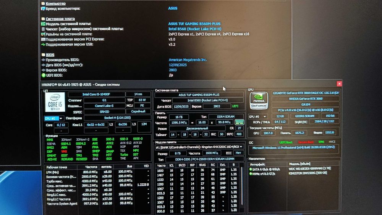The width and height of the screenshot is (382, 215).
Task: Click the 65 W TDP field
Action: [x=142, y=100]
